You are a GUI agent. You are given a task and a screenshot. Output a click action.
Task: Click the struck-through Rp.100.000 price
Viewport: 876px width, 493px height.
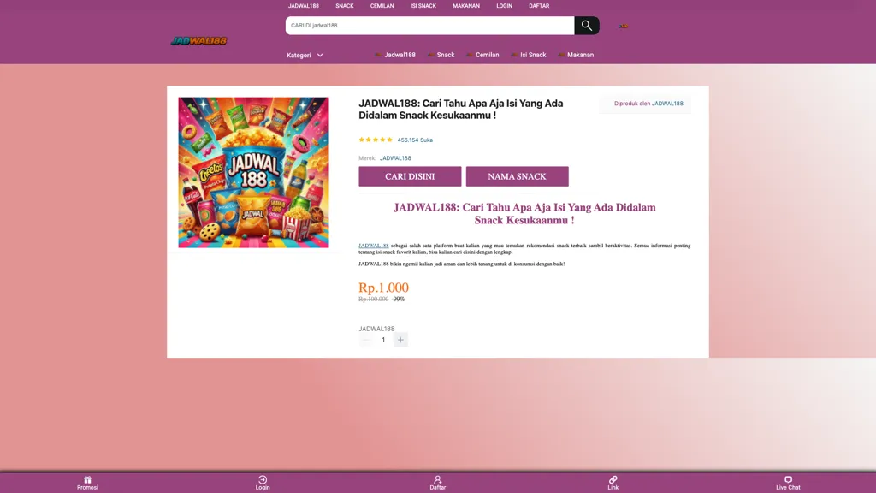374,299
